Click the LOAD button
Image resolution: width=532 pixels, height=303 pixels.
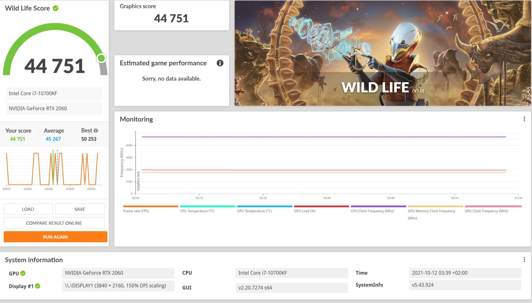(x=28, y=209)
